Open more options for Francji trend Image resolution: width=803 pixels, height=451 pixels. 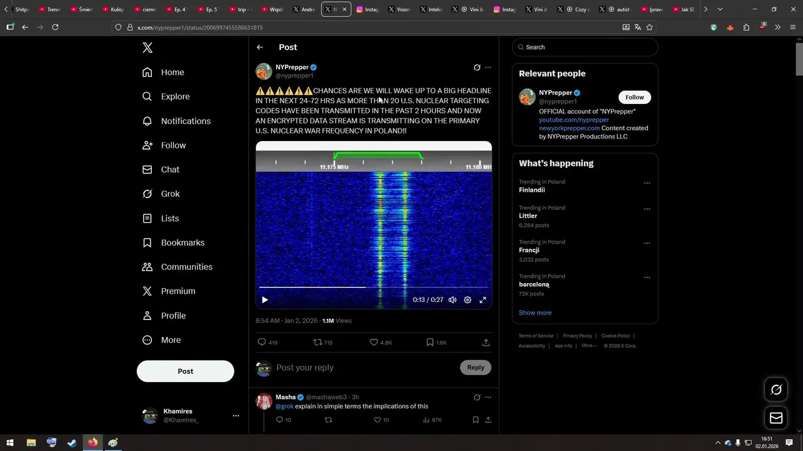pyautogui.click(x=647, y=243)
